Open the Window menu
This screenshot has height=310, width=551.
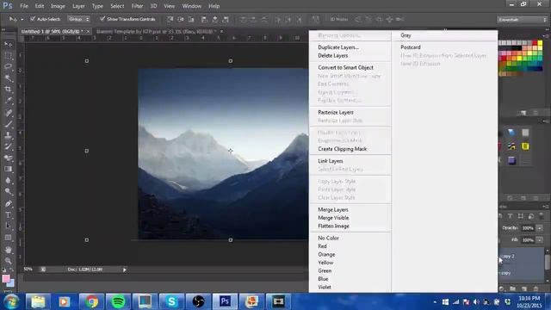point(191,6)
